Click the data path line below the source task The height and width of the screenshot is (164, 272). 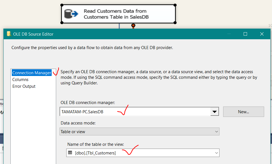pos(119,26)
